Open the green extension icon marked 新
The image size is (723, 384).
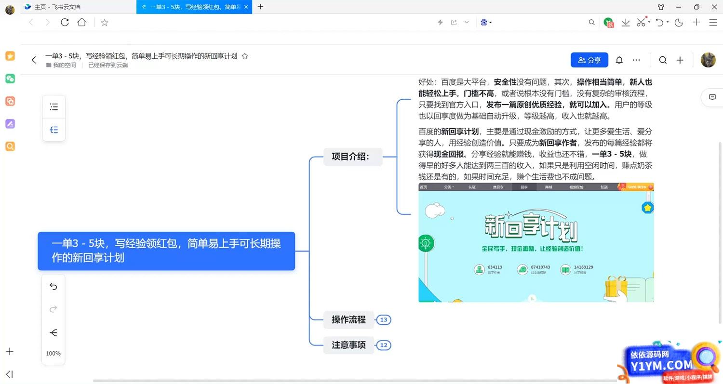point(609,22)
